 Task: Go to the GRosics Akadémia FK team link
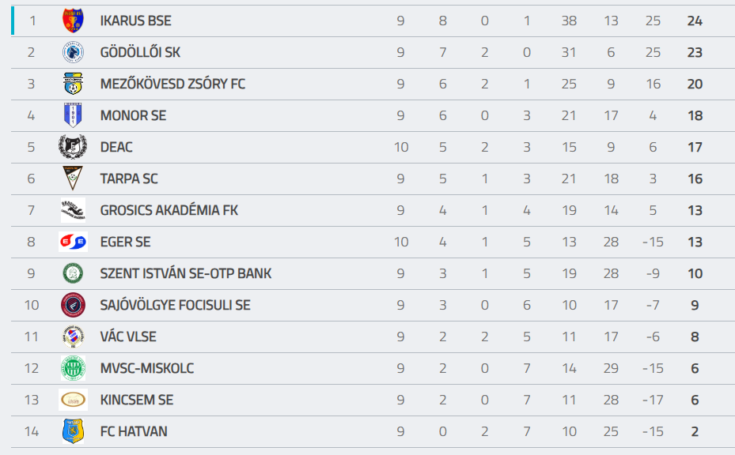point(169,211)
